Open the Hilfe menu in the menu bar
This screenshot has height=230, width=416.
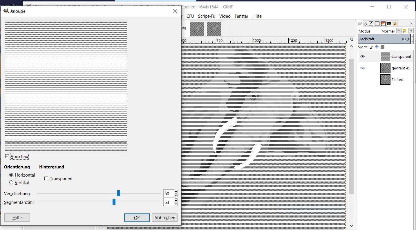(x=257, y=16)
